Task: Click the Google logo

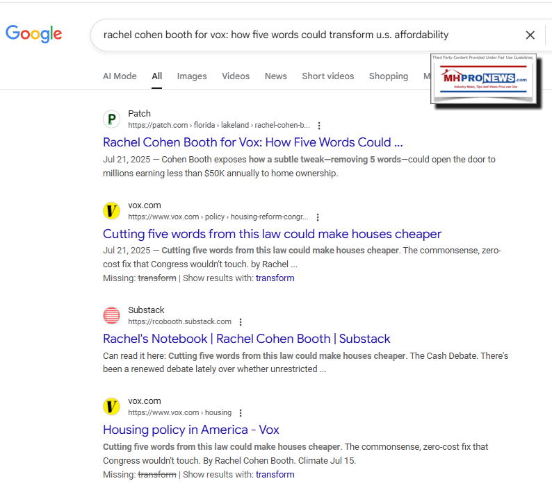Action: [33, 34]
